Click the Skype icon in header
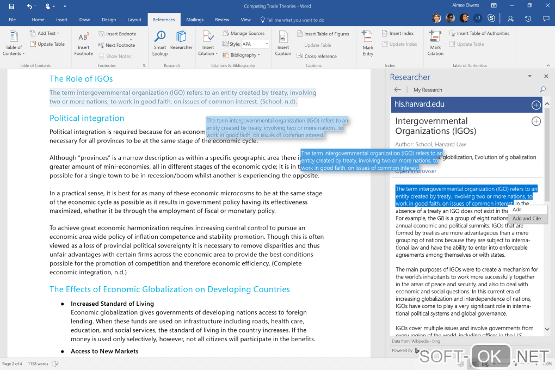The image size is (555, 370). tap(491, 18)
